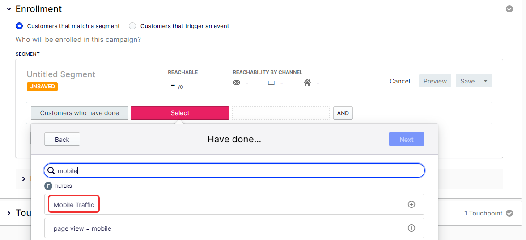Click the mobile search field
The image size is (526, 240).
click(x=234, y=171)
